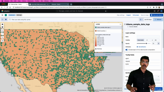This screenshot has width=164, height=92.
Task: Open the help menu in Elastic header
Action: coord(155,11)
